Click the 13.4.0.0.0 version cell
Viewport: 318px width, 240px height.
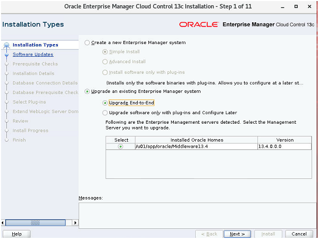(x=284, y=147)
